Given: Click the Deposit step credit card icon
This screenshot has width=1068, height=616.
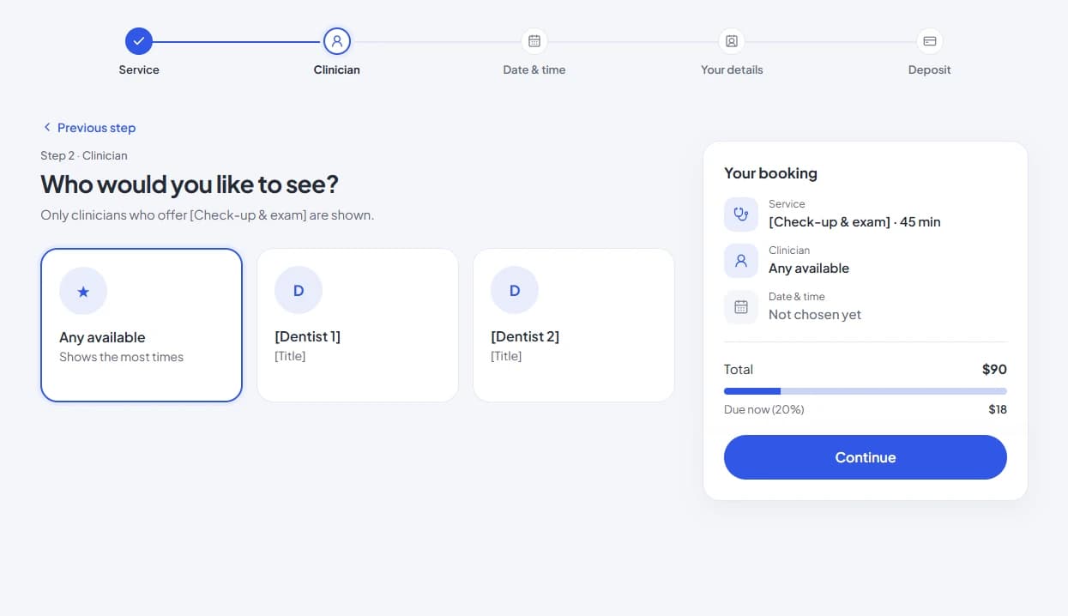Looking at the screenshot, I should tap(930, 41).
